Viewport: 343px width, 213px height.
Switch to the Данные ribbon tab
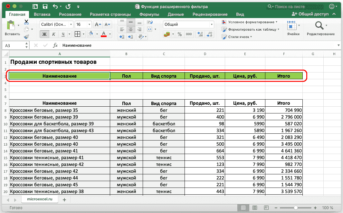click(x=176, y=14)
